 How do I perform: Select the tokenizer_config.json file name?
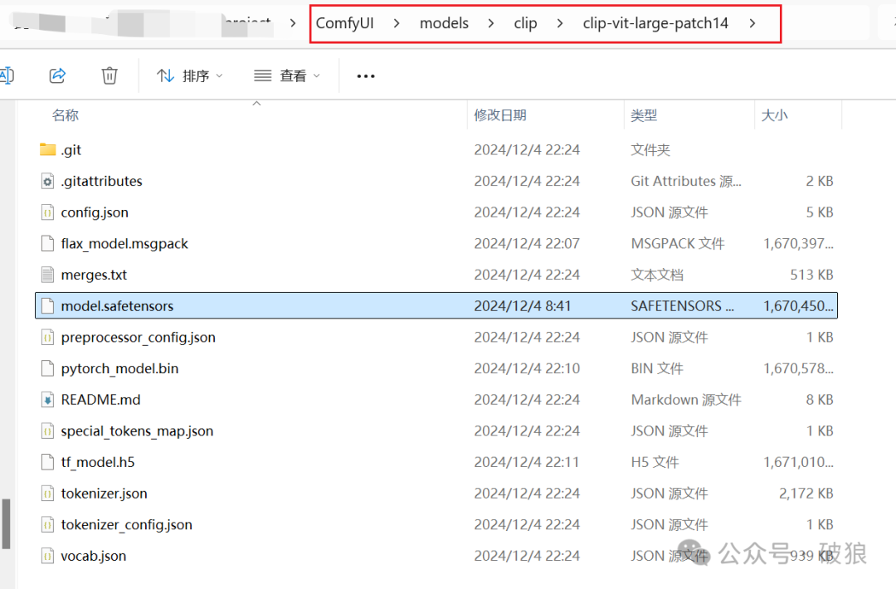pyautogui.click(x=127, y=525)
